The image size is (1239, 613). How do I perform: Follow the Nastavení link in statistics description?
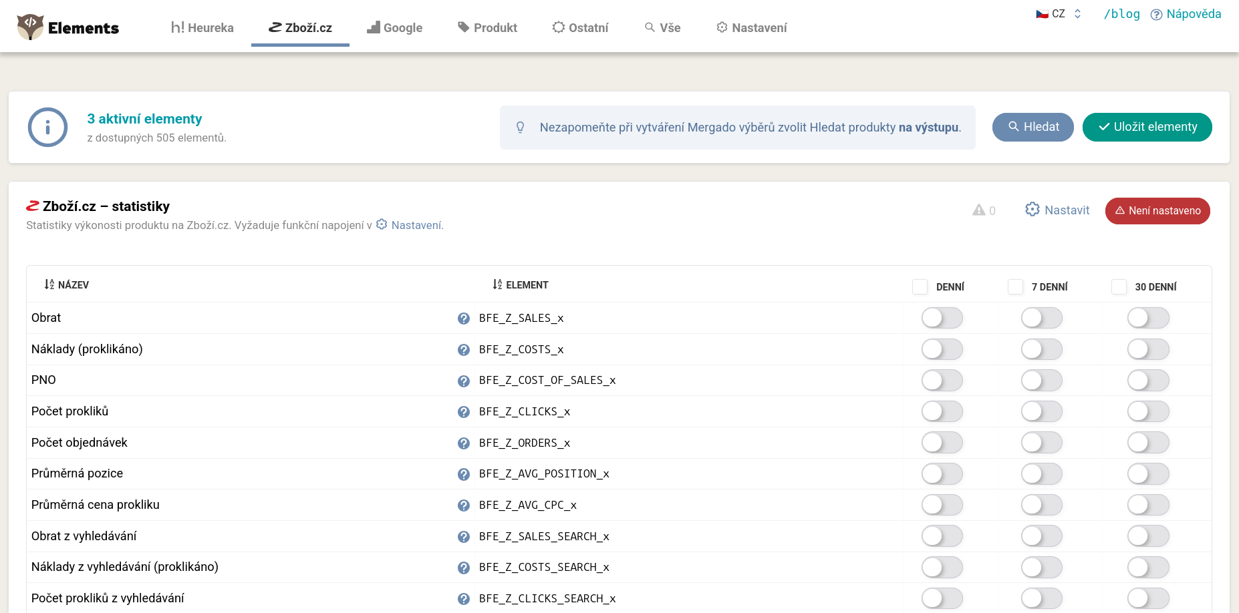click(x=410, y=225)
